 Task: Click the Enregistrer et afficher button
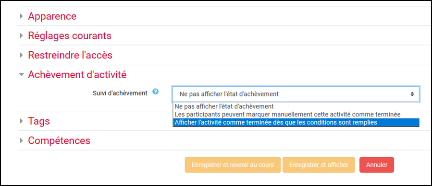[x=319, y=165]
